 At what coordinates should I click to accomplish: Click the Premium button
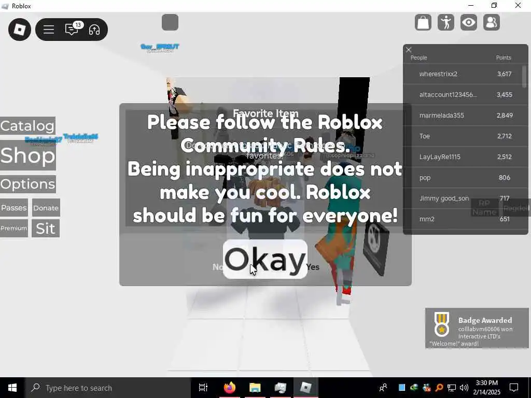(x=14, y=228)
